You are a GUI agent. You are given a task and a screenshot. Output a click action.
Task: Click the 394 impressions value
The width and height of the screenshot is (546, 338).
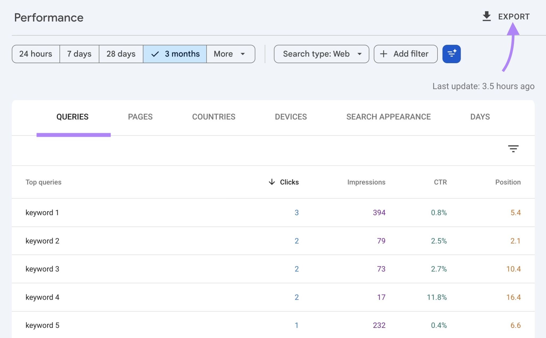(379, 212)
